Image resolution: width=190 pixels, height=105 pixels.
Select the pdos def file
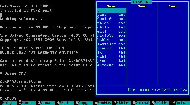[x=111, y=15]
